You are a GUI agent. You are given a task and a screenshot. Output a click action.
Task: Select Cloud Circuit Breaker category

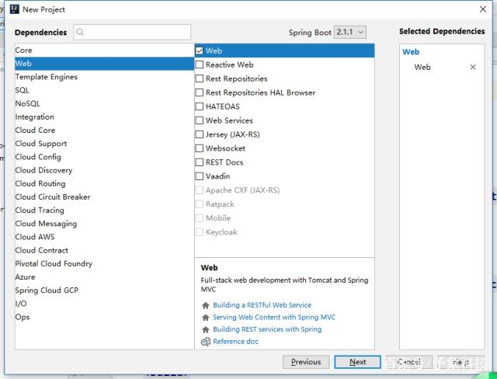[104, 196]
